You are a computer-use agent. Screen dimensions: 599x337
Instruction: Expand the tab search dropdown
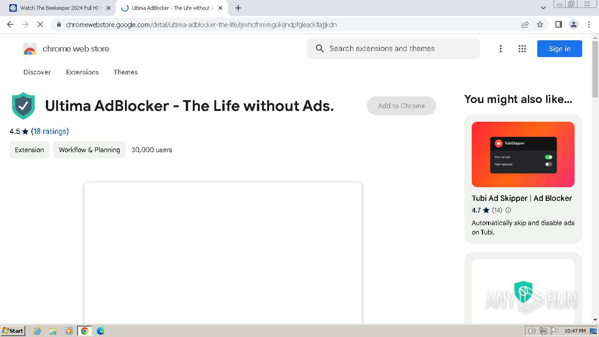click(543, 8)
